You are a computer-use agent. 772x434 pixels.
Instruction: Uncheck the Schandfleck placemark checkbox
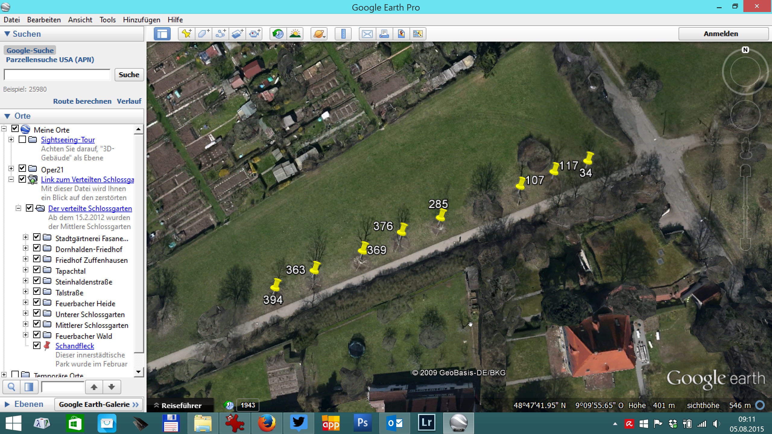(x=37, y=345)
